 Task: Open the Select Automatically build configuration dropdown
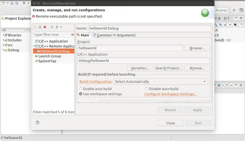click(x=160, y=82)
